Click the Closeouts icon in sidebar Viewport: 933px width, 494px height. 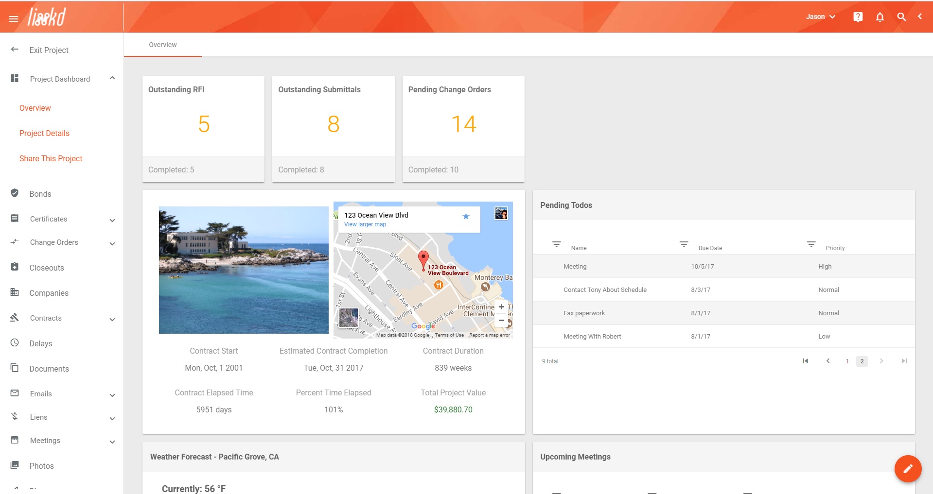point(15,267)
